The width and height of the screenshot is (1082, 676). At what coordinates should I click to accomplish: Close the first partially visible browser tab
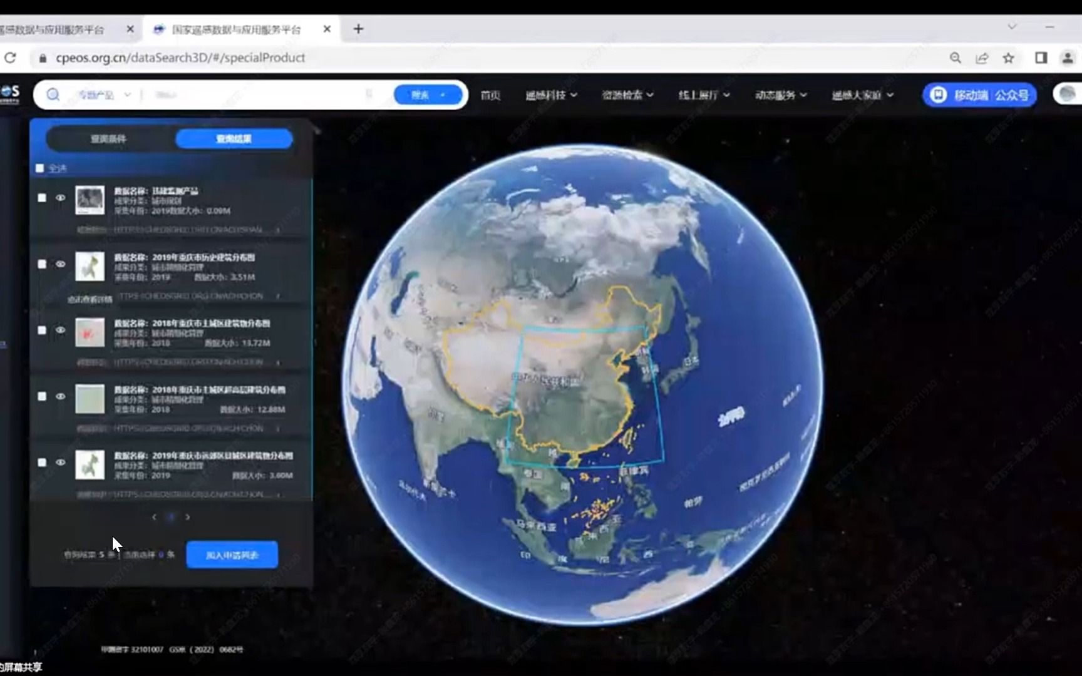coord(130,29)
